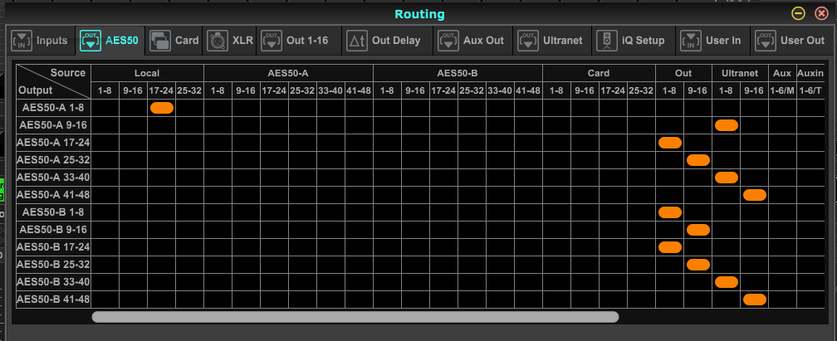Click the Aux 1-6/M column header
Screen dimensions: 837x341
[782, 90]
